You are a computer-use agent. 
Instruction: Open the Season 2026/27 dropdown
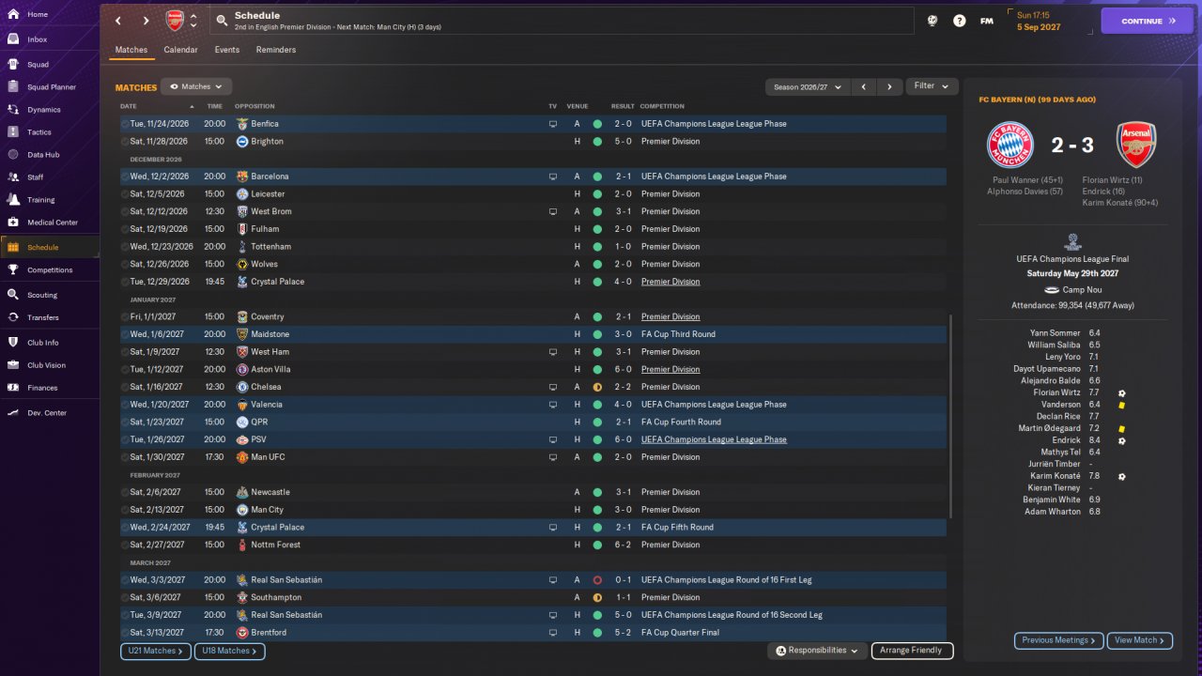pyautogui.click(x=807, y=86)
